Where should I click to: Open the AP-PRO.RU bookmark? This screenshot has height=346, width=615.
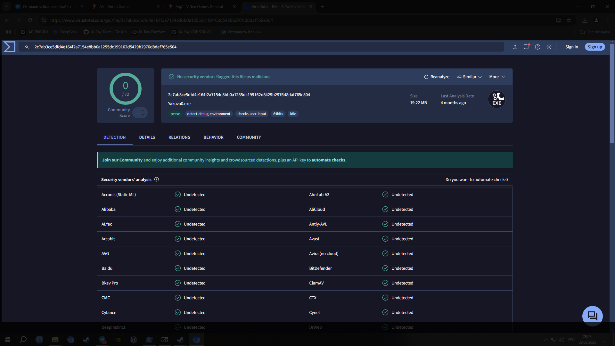pyautogui.click(x=34, y=32)
